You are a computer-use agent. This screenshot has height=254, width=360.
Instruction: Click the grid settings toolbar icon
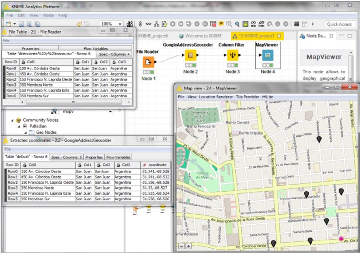pyautogui.click(x=296, y=24)
